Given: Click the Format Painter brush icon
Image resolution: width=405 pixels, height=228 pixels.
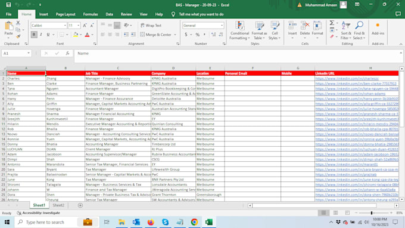Looking at the screenshot, I should point(18,36).
